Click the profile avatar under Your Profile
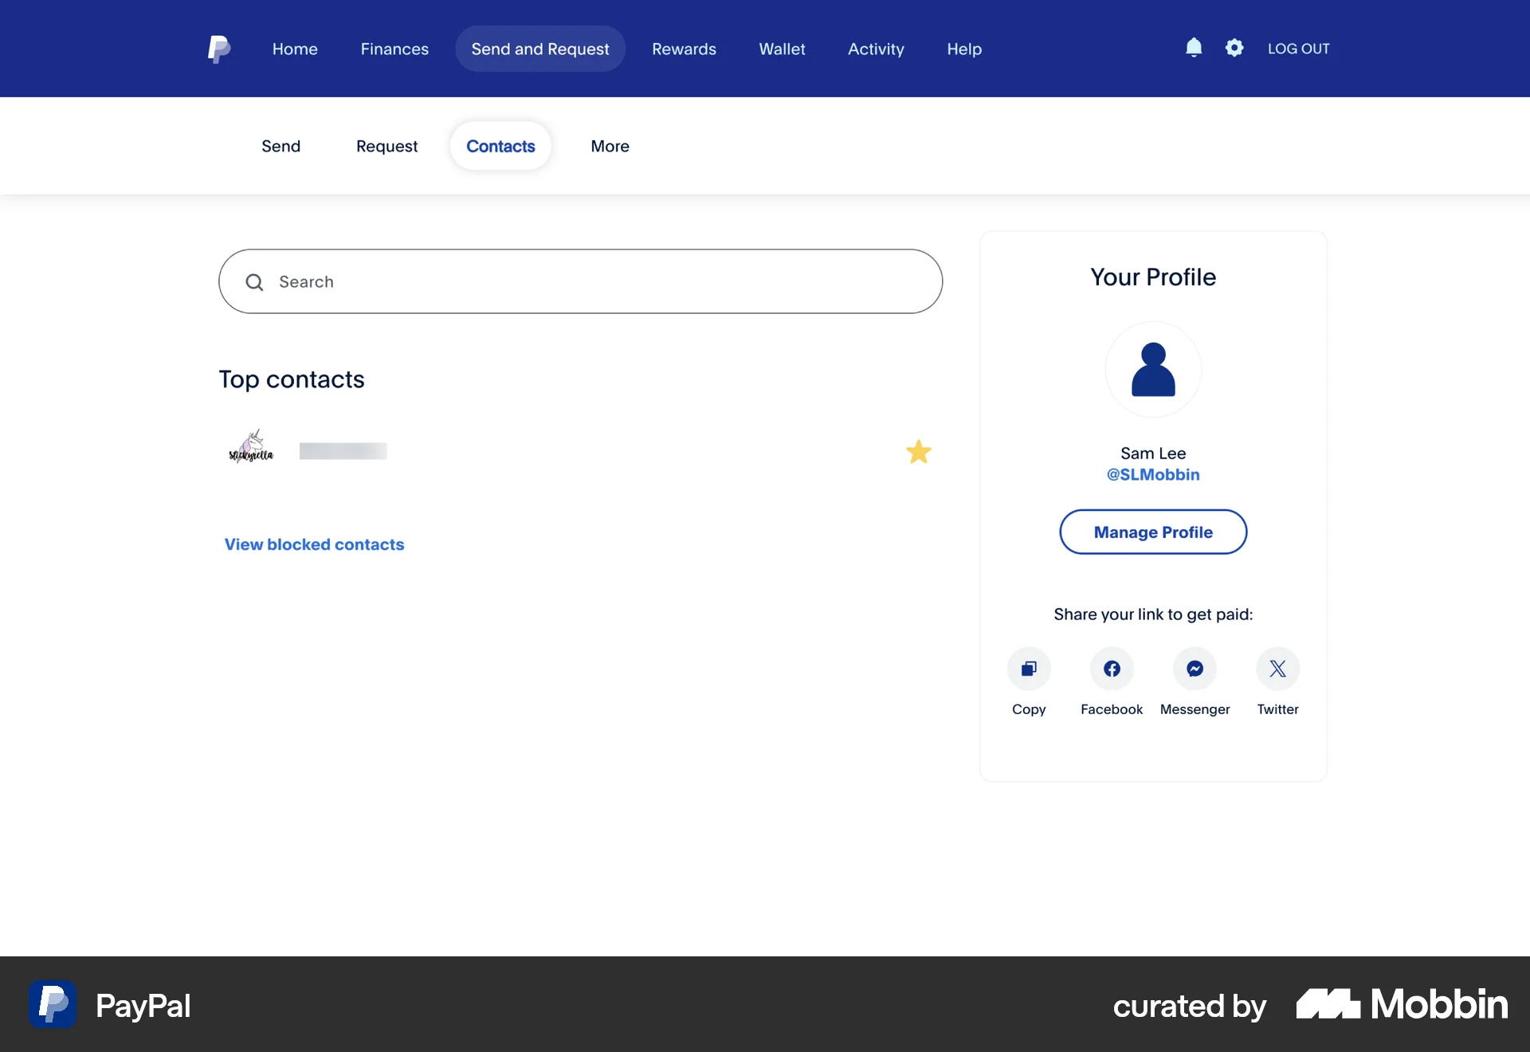 pos(1152,369)
